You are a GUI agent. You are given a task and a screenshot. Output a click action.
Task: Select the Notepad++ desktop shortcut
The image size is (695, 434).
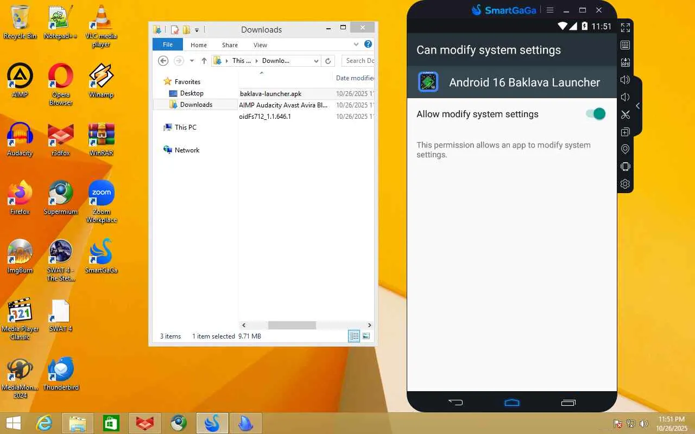coord(61,22)
